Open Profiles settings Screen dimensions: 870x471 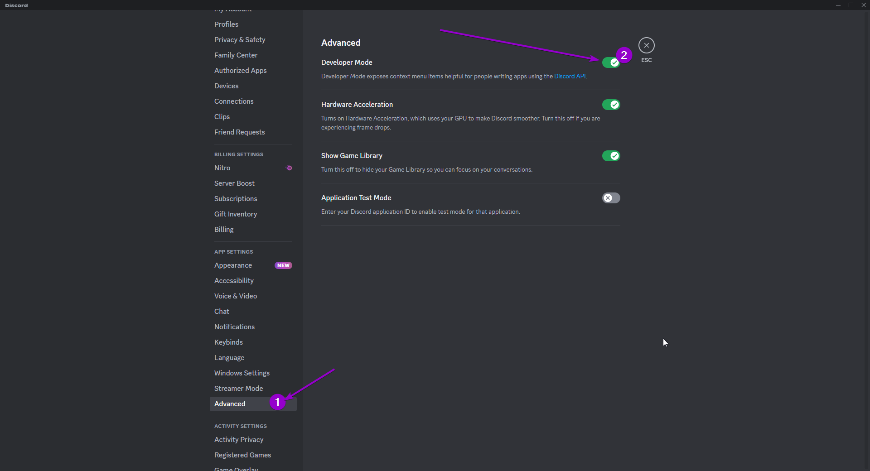[226, 24]
